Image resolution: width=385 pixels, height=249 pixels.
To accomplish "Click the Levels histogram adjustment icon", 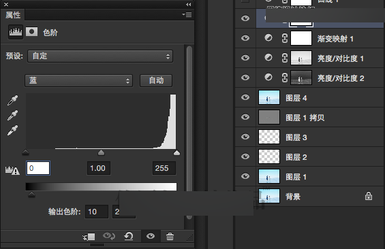I will pos(16,32).
